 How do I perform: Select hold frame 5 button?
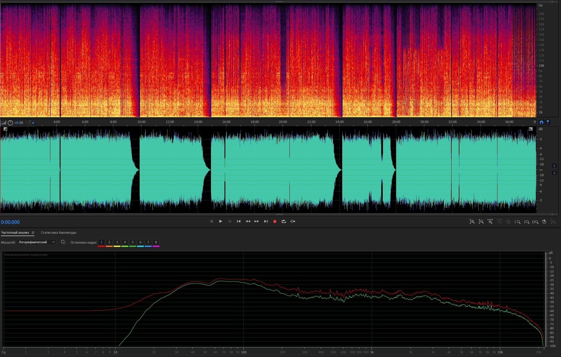click(x=132, y=242)
